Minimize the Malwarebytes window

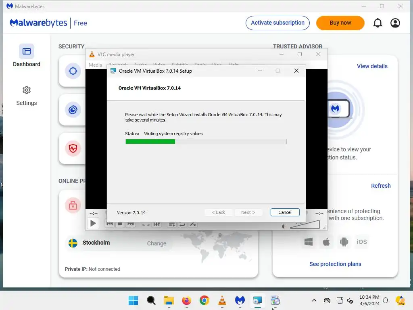[x=364, y=6]
